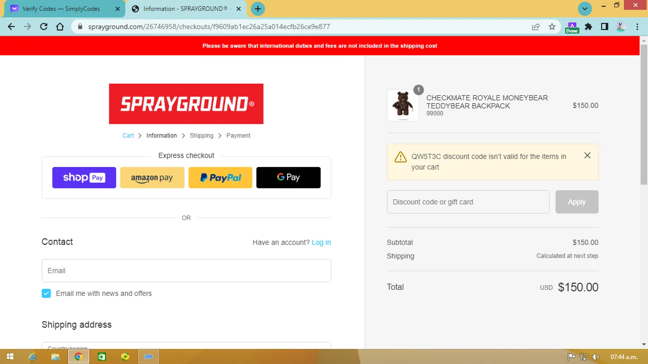Click the Calculated at next step text
648x364 pixels.
[x=567, y=256]
